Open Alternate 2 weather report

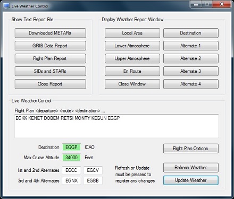[191, 58]
